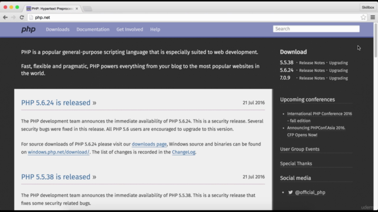Open the Upcoming conferences heading

(x=307, y=100)
